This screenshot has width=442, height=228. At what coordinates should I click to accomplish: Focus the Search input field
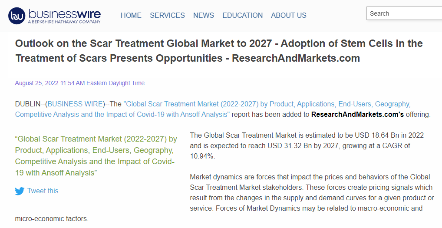(404, 13)
